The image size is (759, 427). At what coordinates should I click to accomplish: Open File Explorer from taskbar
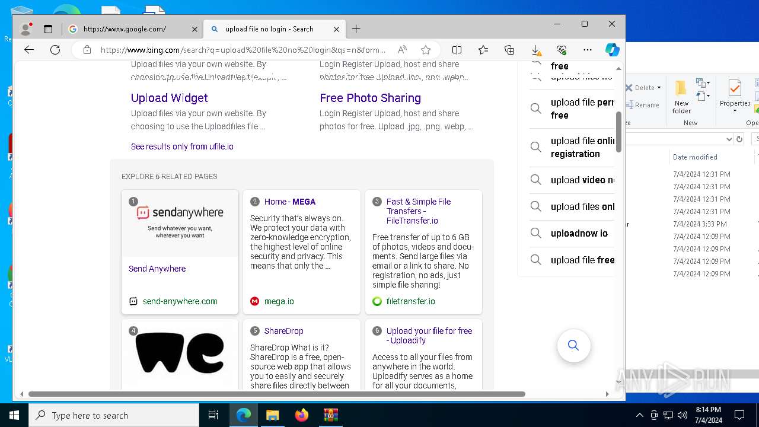(273, 415)
